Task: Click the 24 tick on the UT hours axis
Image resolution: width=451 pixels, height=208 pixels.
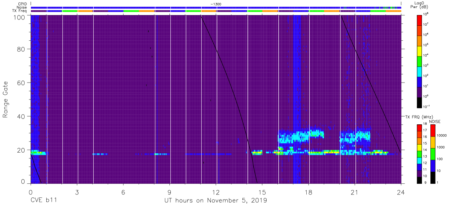Action: point(401,192)
